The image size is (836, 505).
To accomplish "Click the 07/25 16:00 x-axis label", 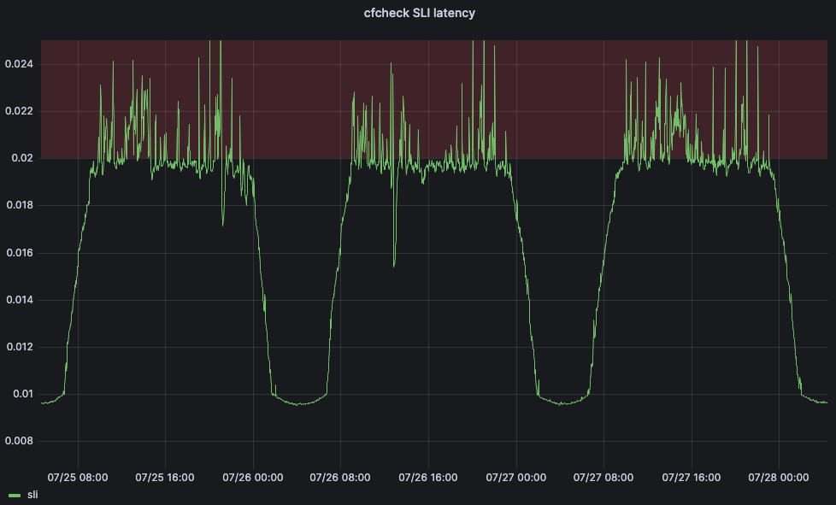I will pyautogui.click(x=165, y=478).
